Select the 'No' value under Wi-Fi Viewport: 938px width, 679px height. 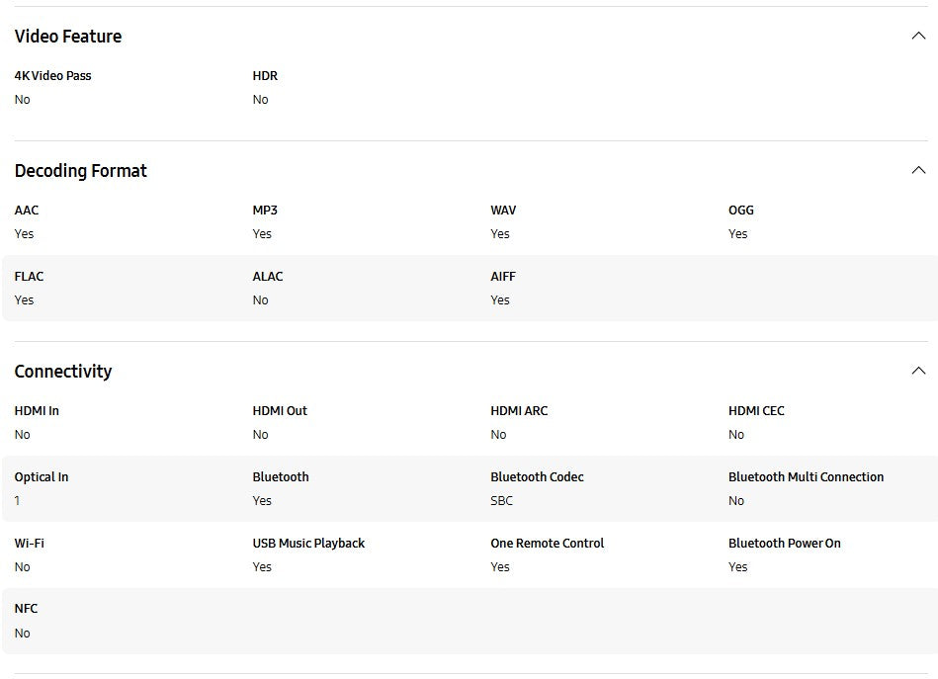point(22,567)
